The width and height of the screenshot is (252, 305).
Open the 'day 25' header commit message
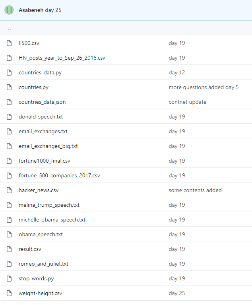53,10
